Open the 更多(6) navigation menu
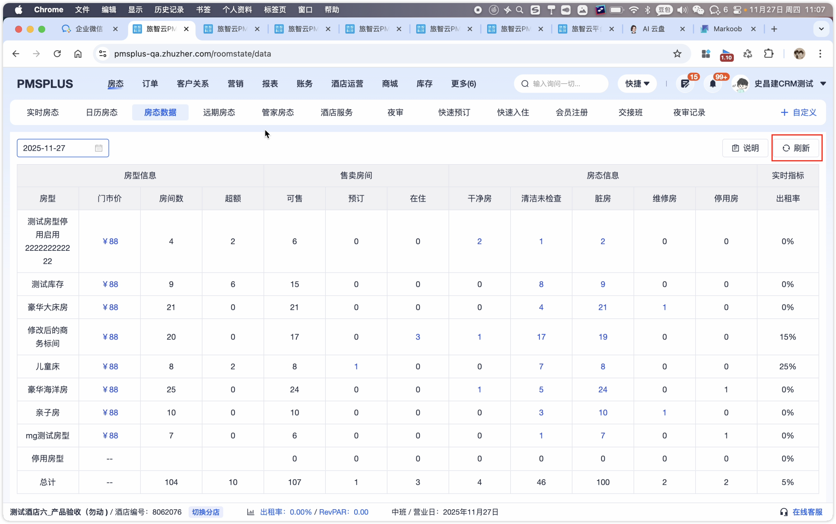Screen dimensions: 836x524 coord(463,84)
